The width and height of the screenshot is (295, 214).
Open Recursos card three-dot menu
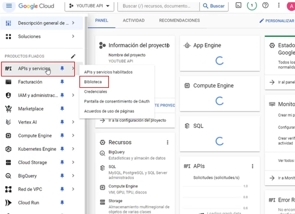tap(167, 142)
